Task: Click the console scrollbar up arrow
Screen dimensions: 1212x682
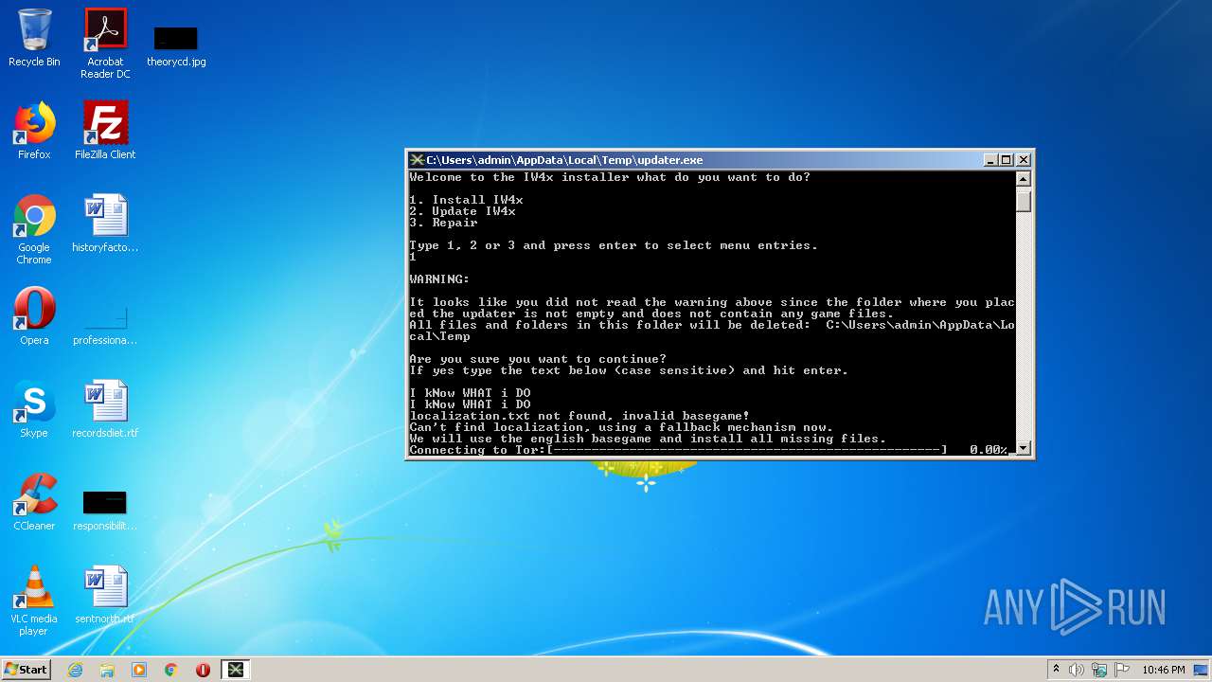Action: click(1023, 179)
